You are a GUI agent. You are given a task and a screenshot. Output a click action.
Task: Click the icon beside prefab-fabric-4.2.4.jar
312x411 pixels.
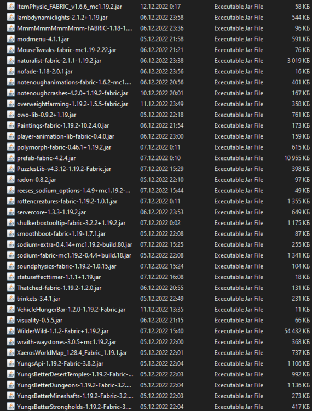coord(10,158)
